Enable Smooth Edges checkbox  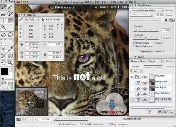134,43
